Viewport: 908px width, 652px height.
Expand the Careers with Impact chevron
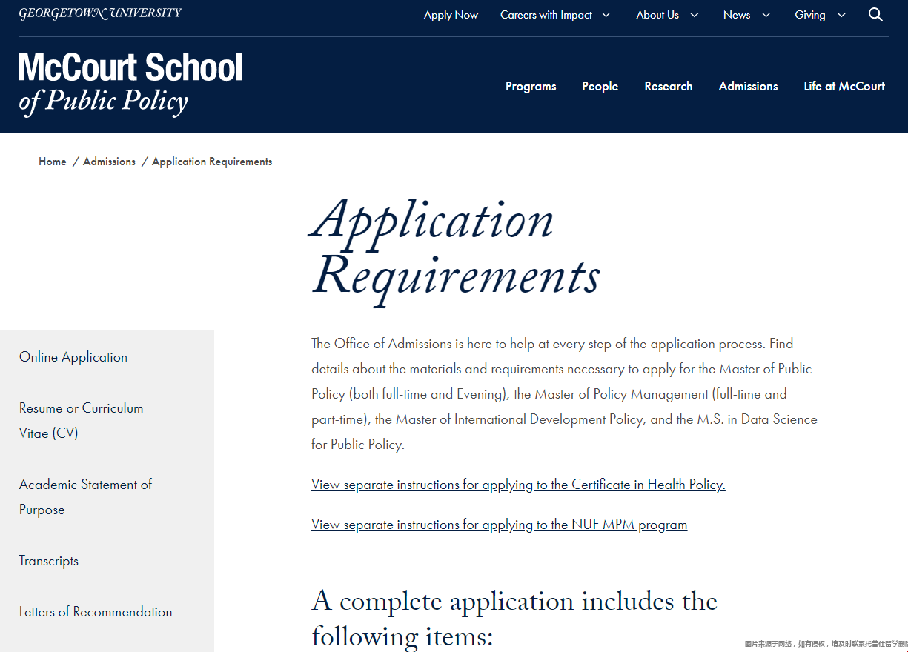606,15
